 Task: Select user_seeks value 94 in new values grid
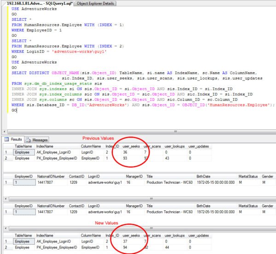click(x=125, y=248)
